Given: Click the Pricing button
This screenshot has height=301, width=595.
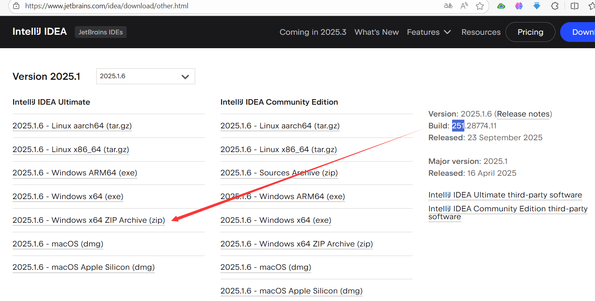Looking at the screenshot, I should (x=530, y=32).
